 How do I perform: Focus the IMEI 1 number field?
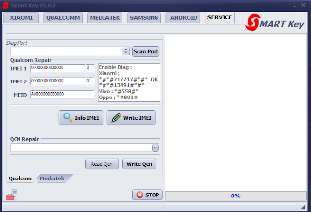pyautogui.click(x=57, y=68)
